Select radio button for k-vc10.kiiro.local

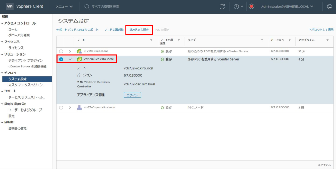point(61,51)
